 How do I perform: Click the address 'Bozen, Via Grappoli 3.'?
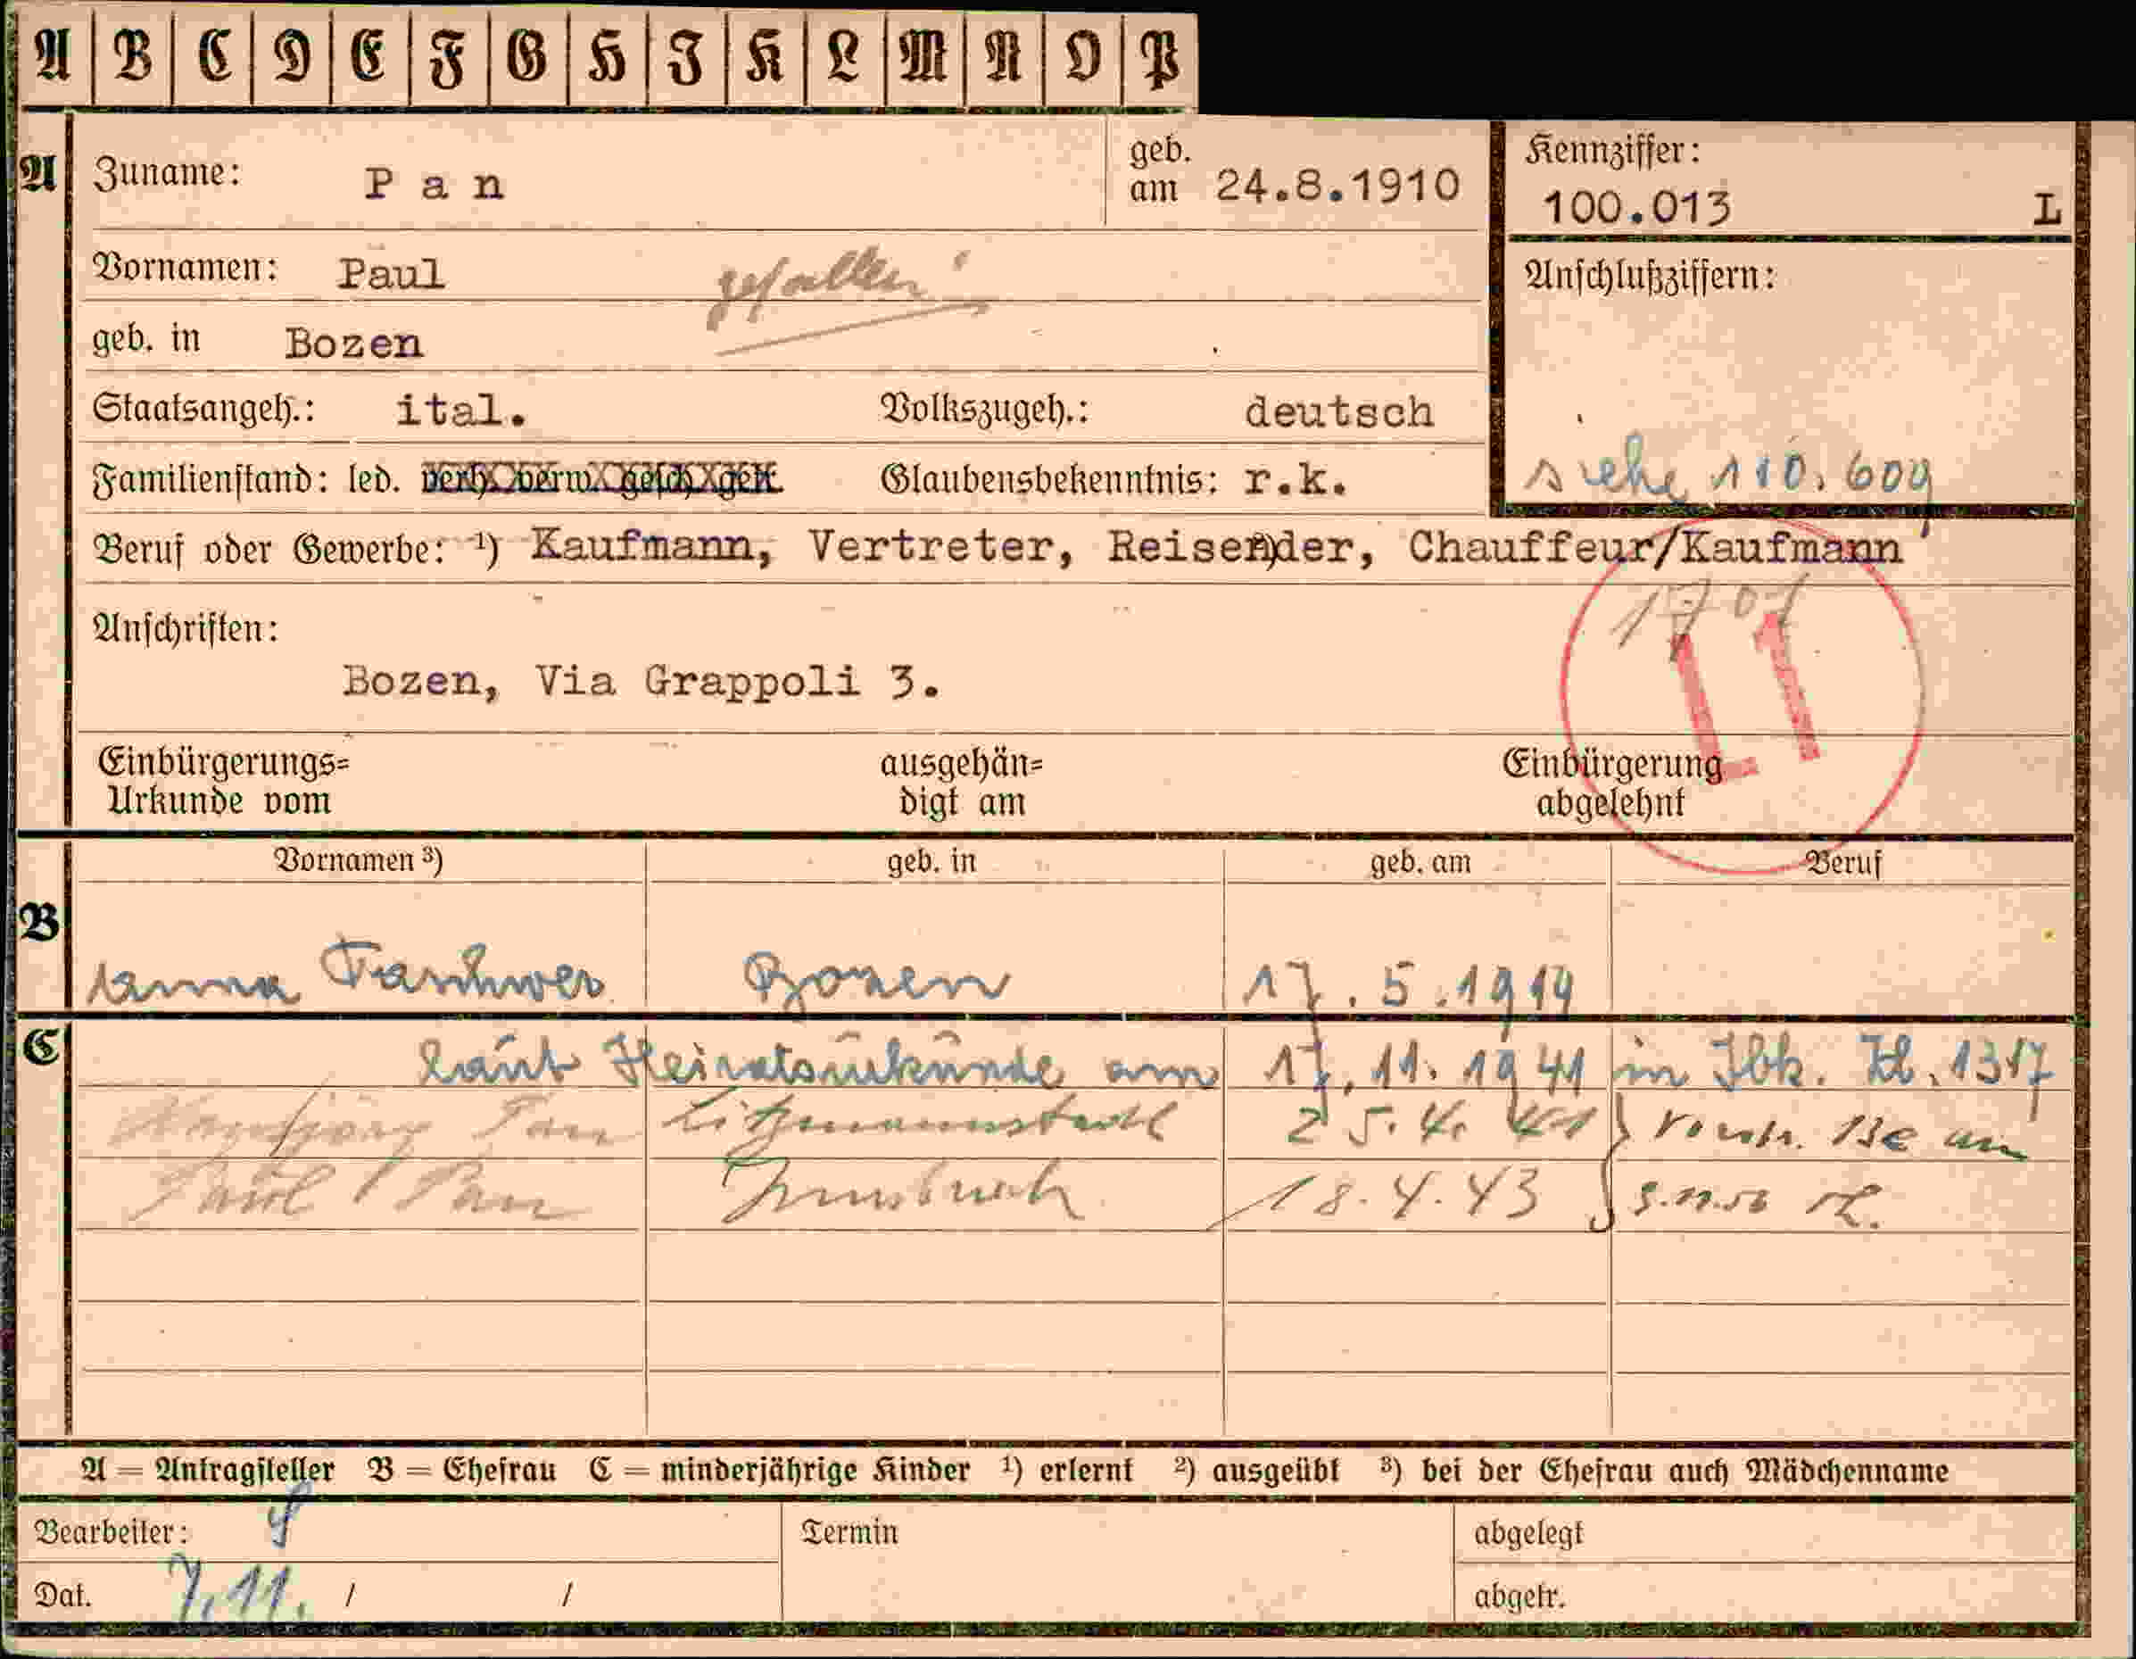642,682
